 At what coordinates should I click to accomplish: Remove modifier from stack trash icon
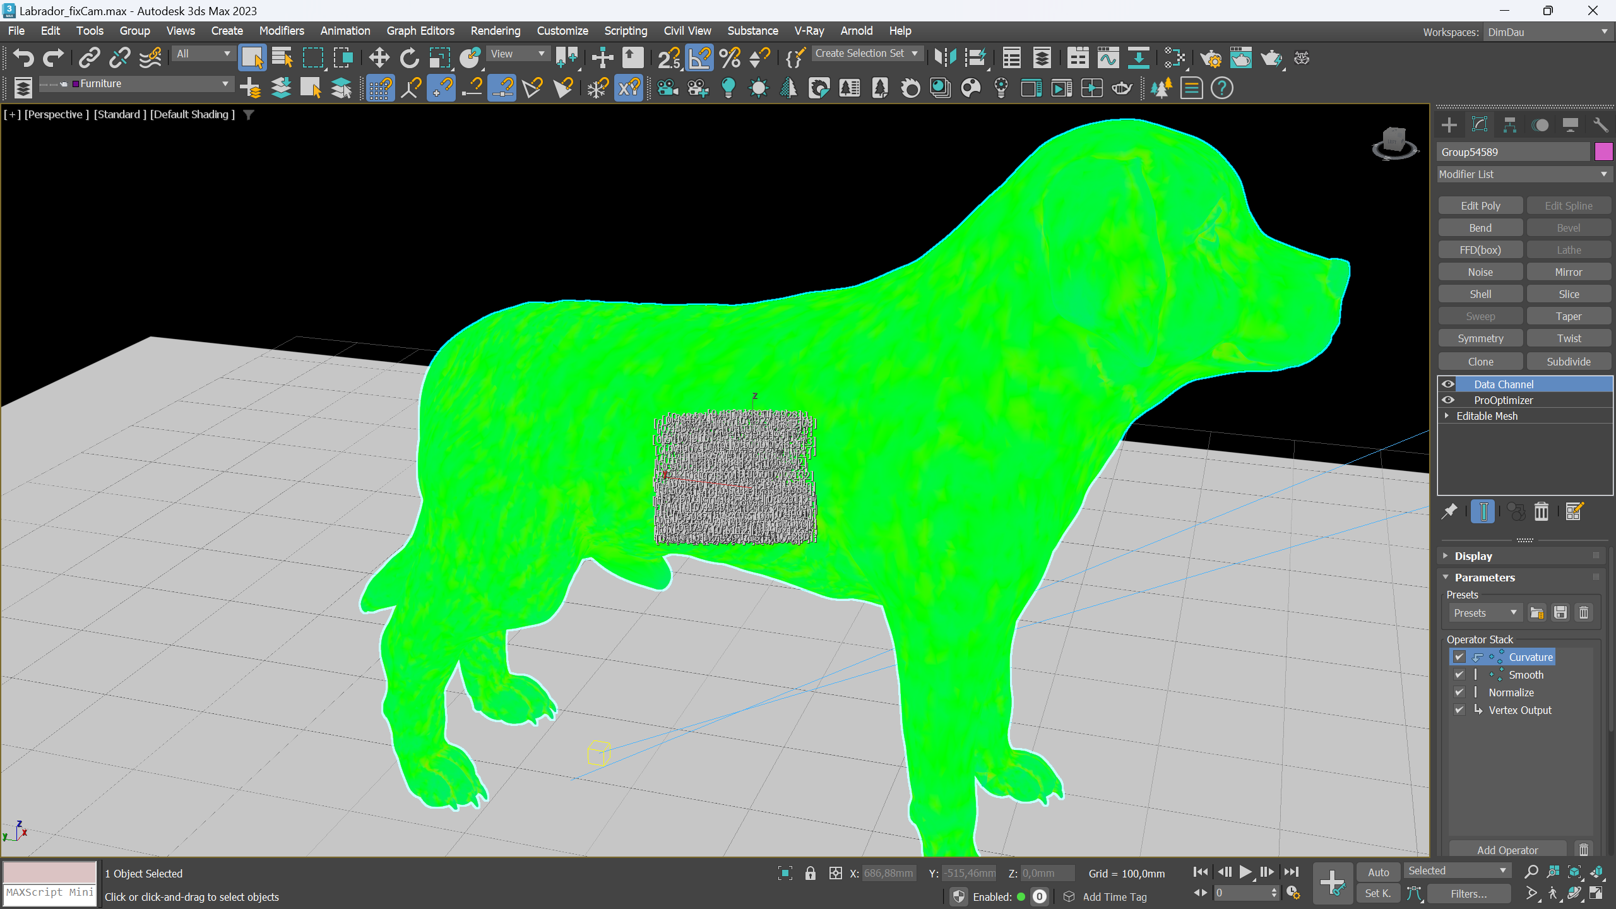click(x=1542, y=511)
